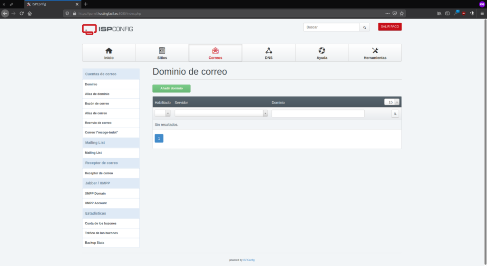Open the Servidor filter dropdown
The height and width of the screenshot is (266, 487).
coord(221,114)
